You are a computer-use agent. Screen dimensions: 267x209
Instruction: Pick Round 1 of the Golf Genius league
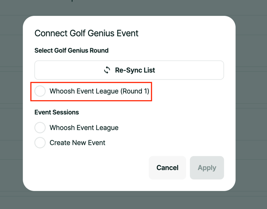coord(40,91)
